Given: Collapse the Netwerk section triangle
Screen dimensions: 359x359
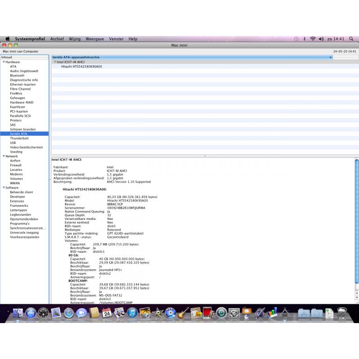Looking at the screenshot, I should [x=4, y=156].
